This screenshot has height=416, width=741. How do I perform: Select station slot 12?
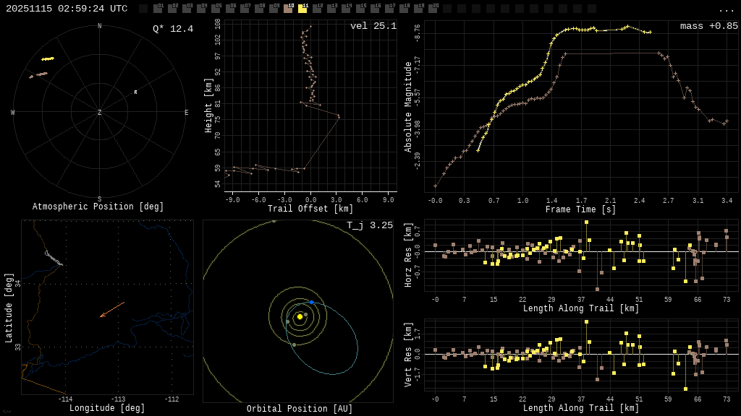(x=317, y=8)
